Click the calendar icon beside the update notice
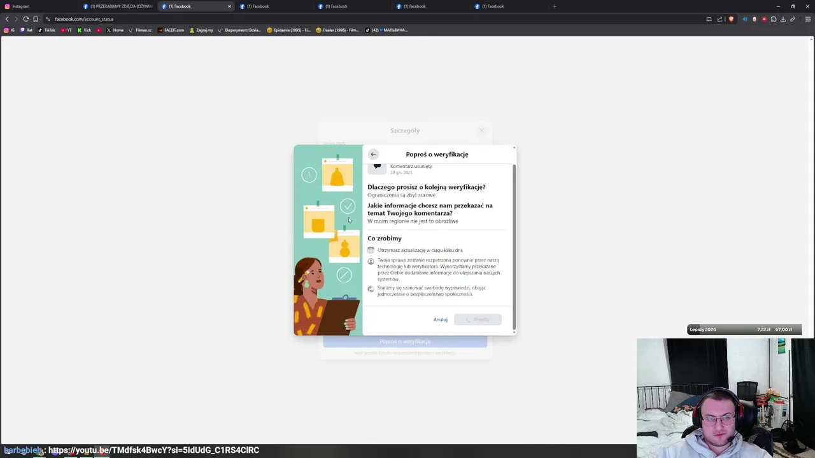 [371, 250]
